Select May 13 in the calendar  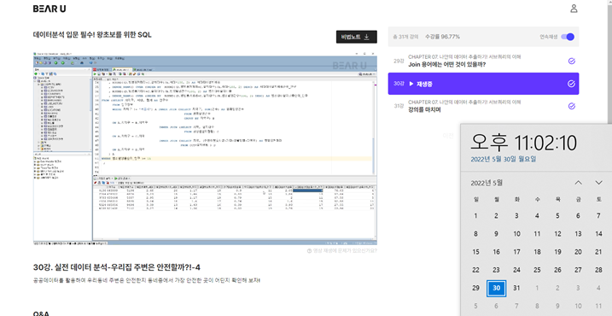click(578, 234)
